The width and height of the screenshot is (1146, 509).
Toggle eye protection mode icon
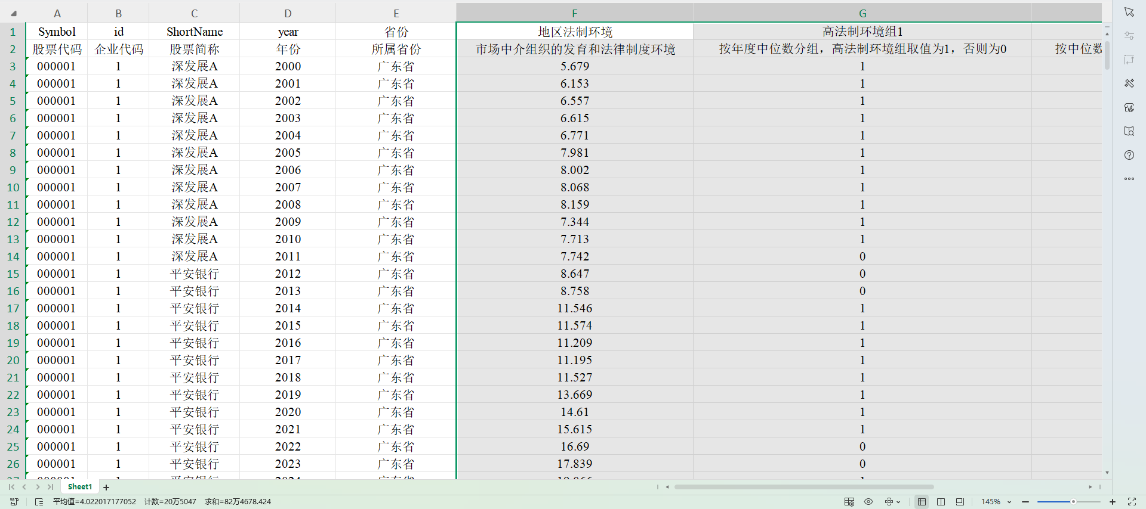point(868,502)
